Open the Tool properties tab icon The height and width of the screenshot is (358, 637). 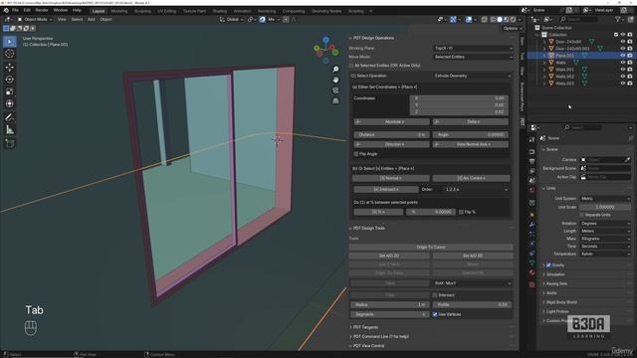[x=531, y=140]
